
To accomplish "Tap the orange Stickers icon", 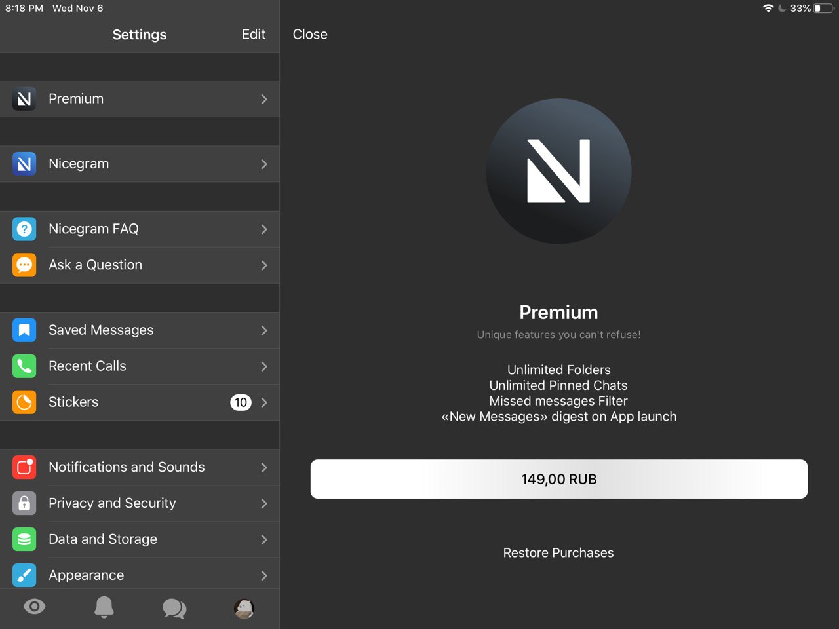I will [24, 402].
